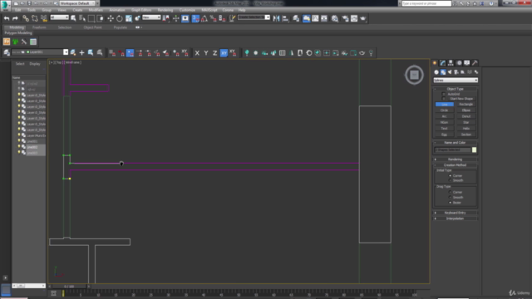
Task: Click the Rectangle shape button
Action: click(465, 105)
